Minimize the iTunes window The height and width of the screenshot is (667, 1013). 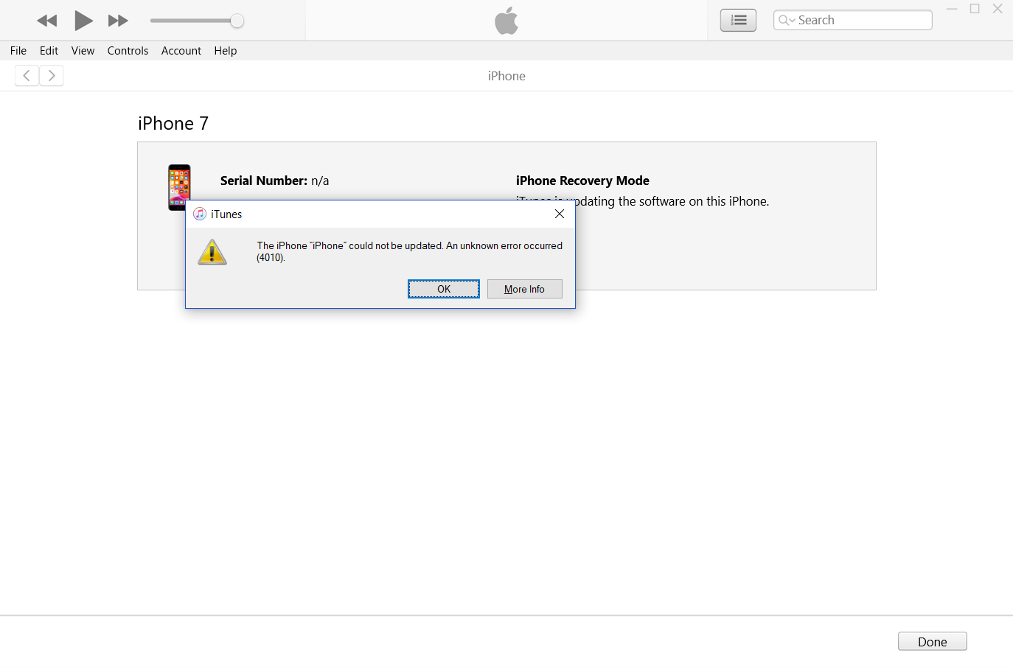(x=952, y=9)
